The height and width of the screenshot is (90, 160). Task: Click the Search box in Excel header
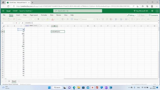(x=78, y=11)
